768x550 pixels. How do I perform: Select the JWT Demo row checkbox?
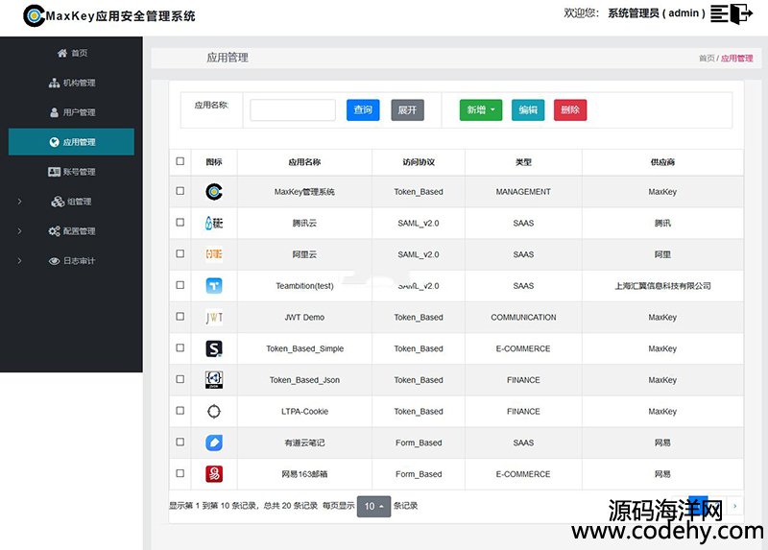(180, 317)
